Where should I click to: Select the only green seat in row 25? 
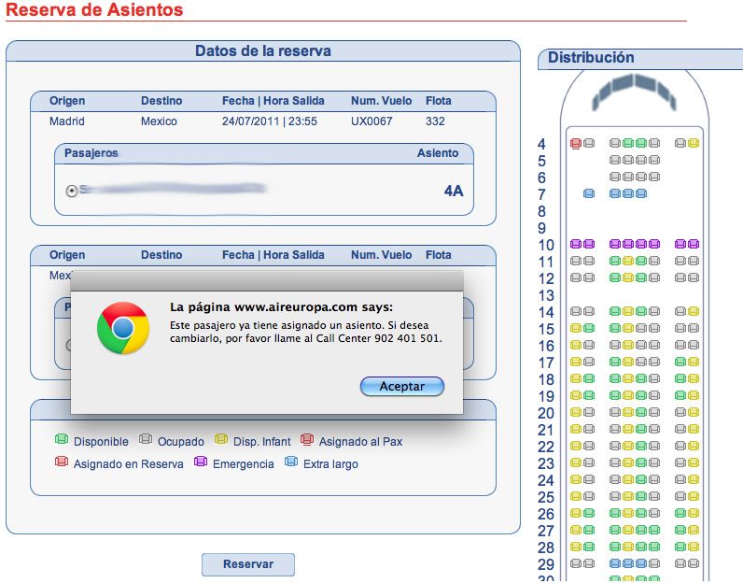[641, 497]
